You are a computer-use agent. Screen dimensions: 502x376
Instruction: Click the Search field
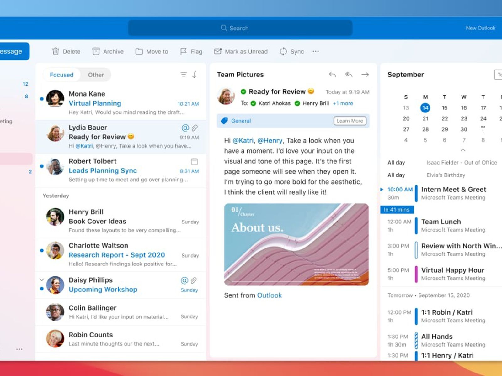240,28
